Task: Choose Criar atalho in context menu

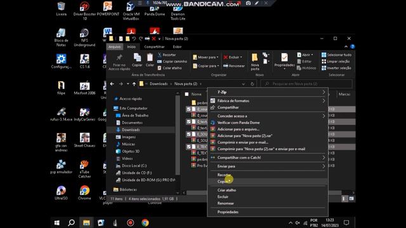Action: coord(268,190)
